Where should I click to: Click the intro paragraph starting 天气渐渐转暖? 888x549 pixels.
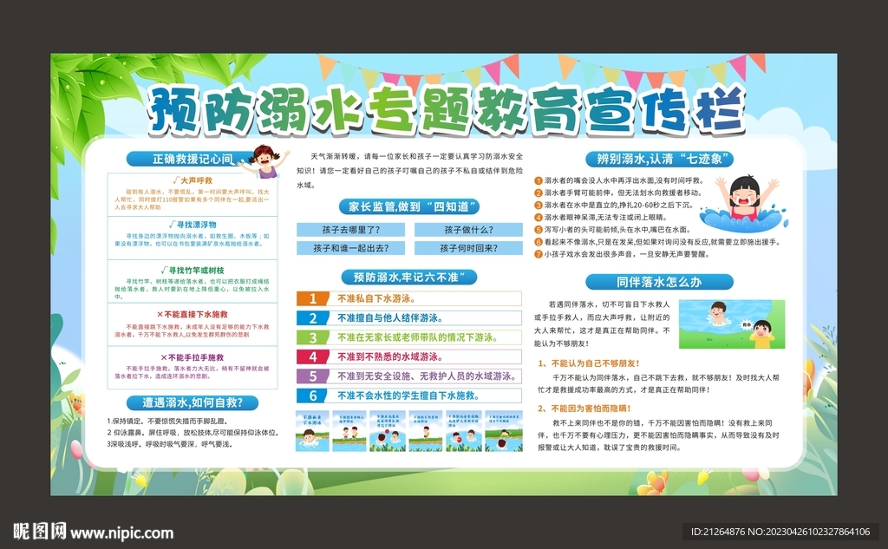409,171
